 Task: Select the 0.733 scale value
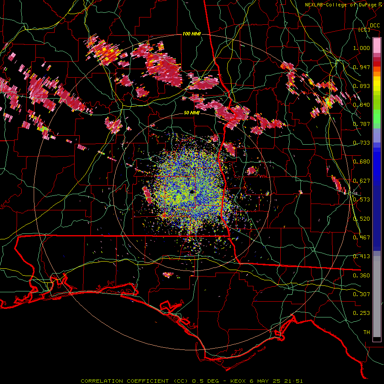361,143
